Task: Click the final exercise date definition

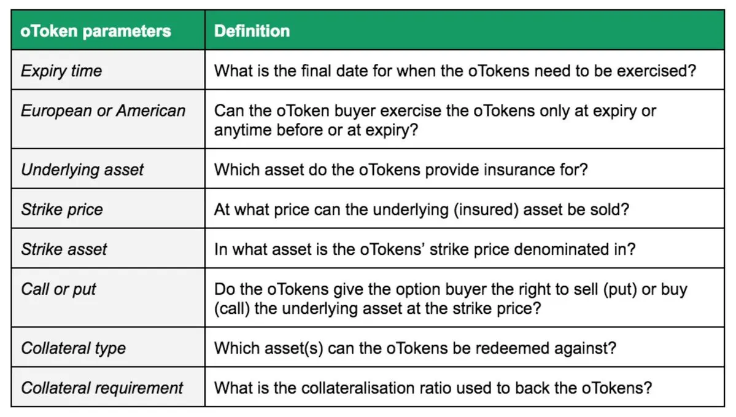Action: click(455, 71)
